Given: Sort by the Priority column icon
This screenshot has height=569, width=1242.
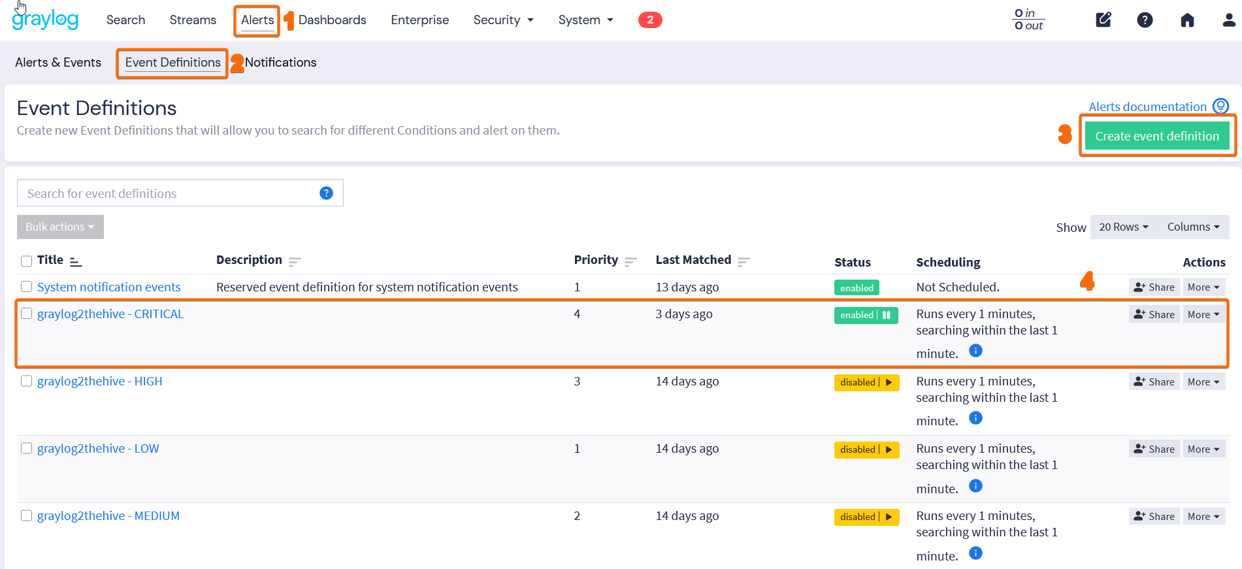Looking at the screenshot, I should (x=630, y=261).
